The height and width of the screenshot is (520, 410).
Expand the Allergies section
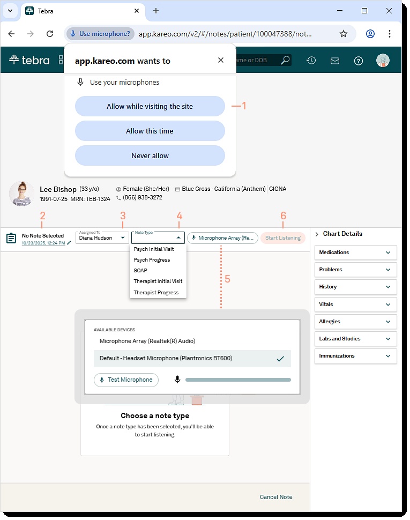(356, 322)
